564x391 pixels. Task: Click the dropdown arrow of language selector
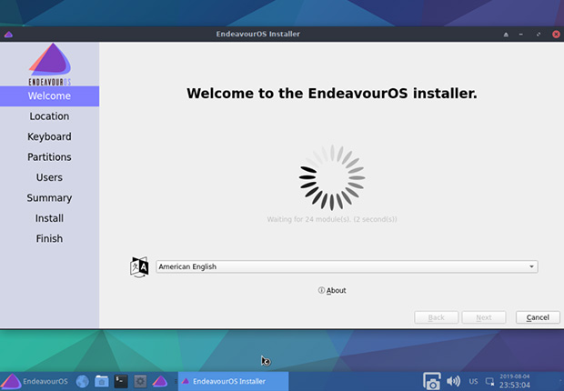[531, 266]
